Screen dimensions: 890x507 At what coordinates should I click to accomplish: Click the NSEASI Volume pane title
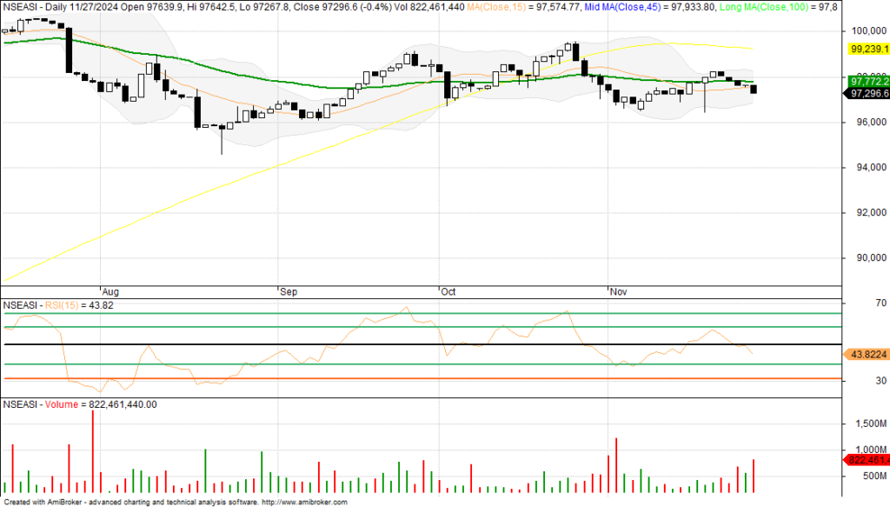[x=80, y=404]
